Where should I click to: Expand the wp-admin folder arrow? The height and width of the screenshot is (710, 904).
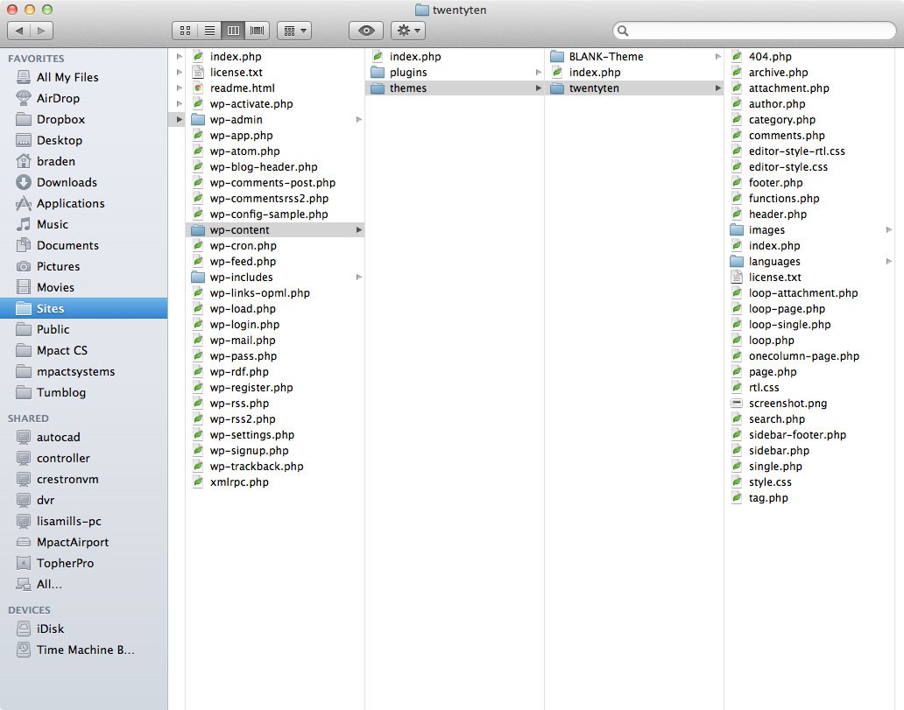[358, 120]
